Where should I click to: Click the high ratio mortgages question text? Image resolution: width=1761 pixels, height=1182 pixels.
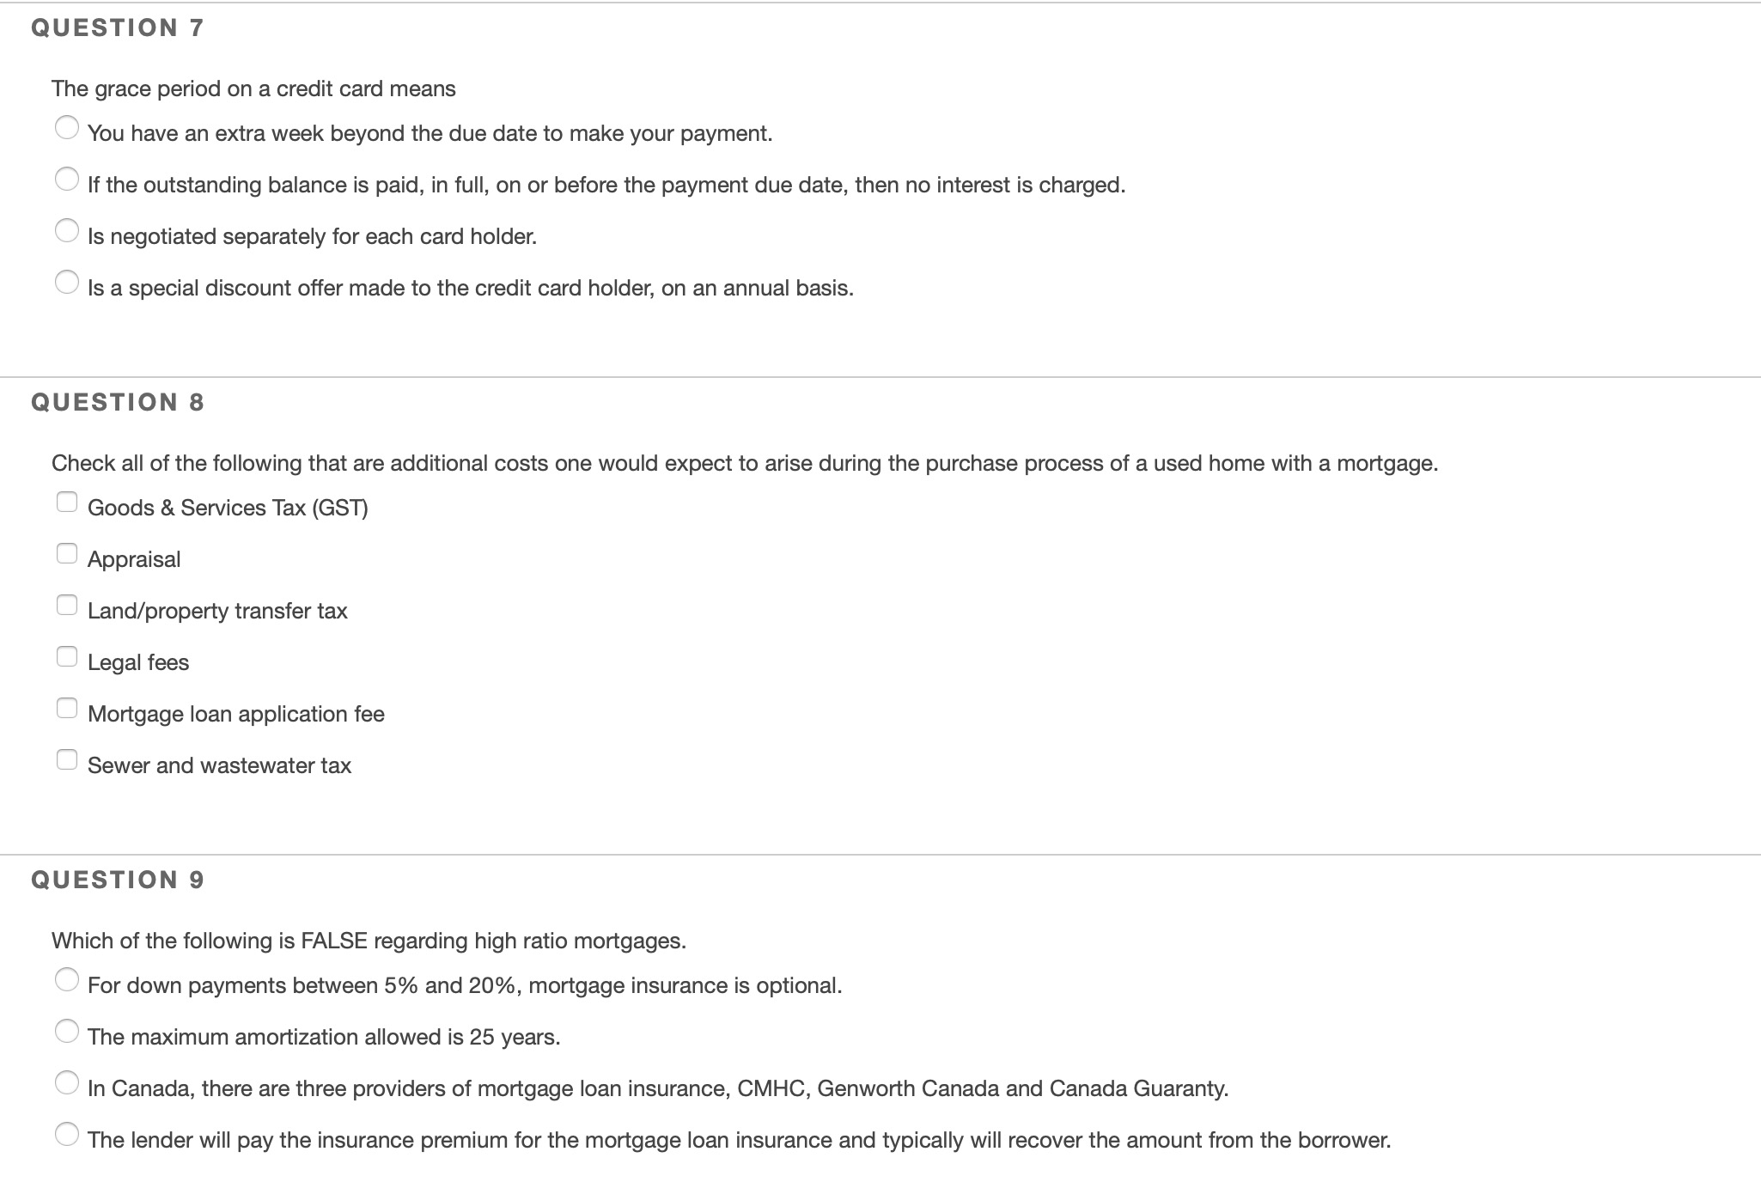click(x=369, y=940)
